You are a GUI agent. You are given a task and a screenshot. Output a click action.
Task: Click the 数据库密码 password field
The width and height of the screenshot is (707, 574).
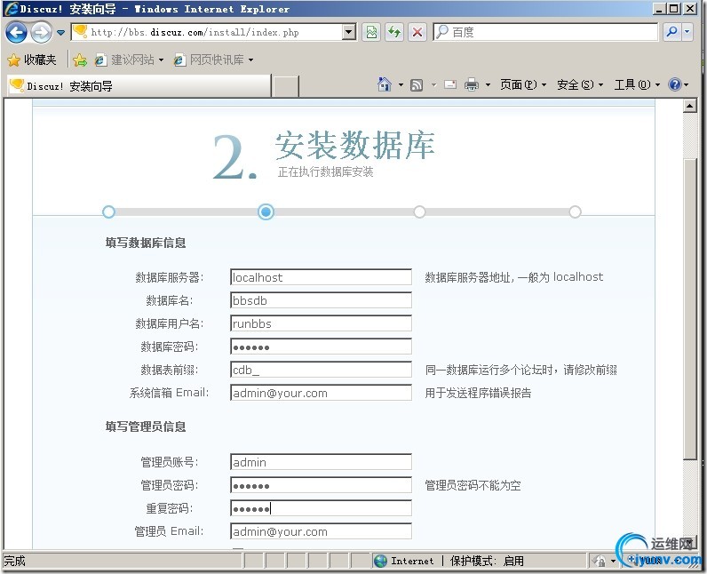coord(321,347)
